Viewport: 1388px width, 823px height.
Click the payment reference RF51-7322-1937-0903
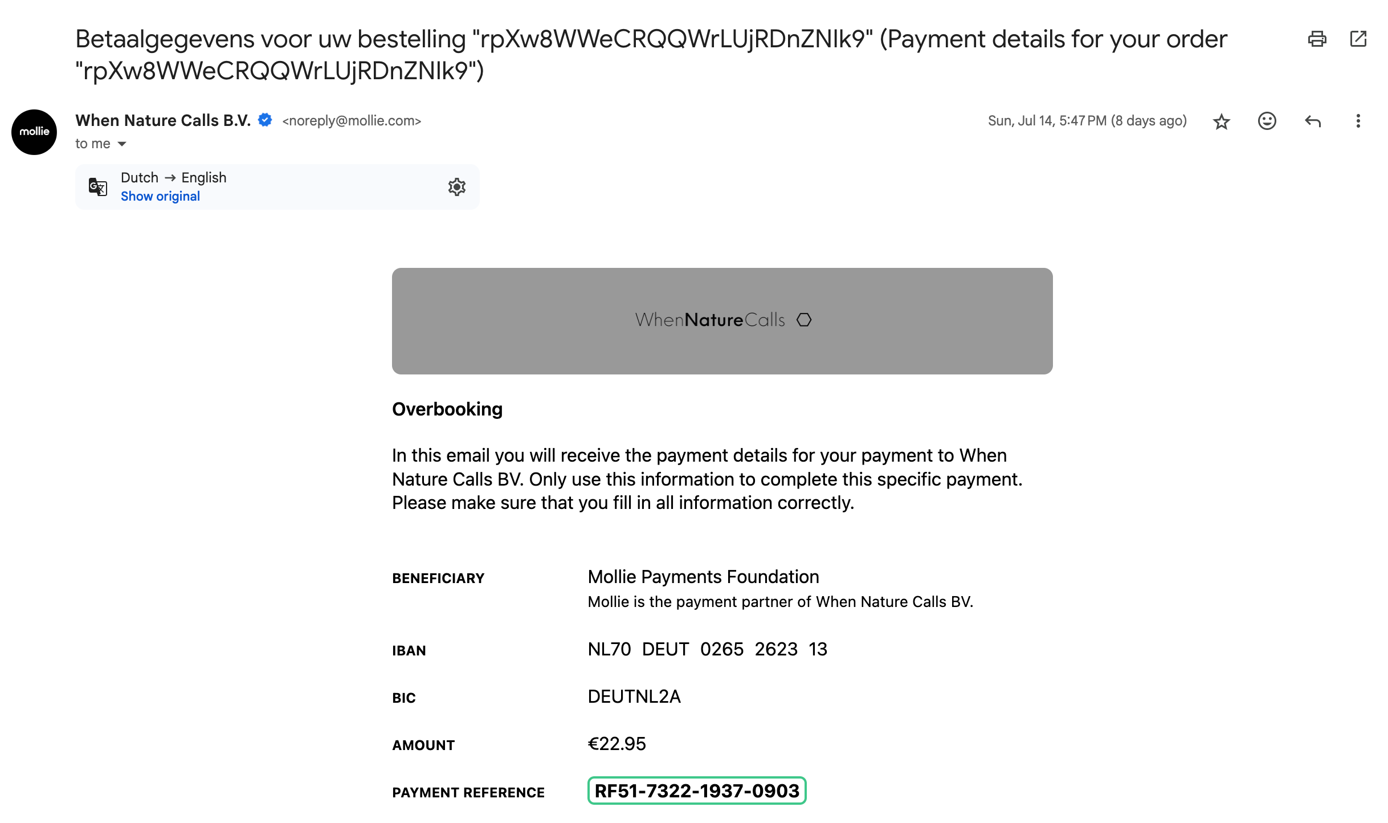coord(696,791)
